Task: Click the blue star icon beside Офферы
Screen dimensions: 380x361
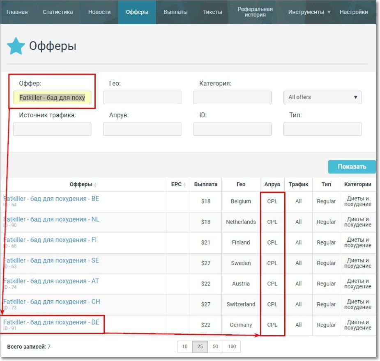Action: pyautogui.click(x=16, y=46)
